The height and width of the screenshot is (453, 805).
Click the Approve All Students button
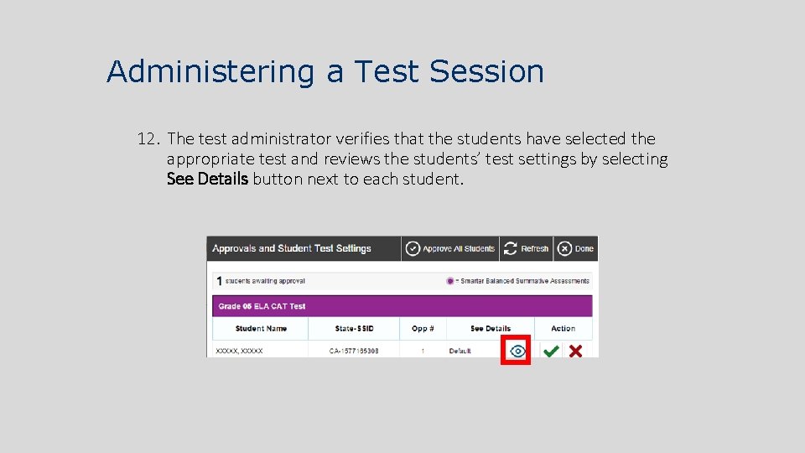[x=449, y=248]
